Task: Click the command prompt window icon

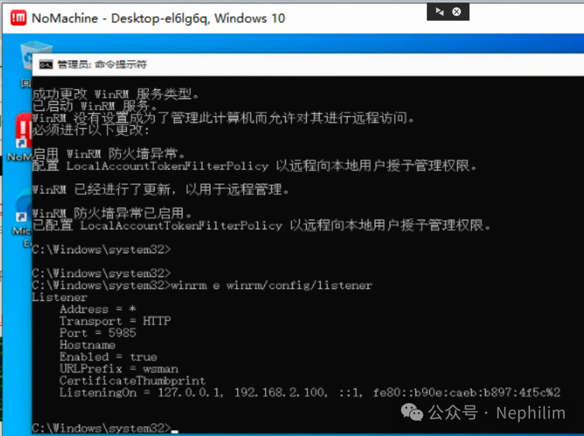Action: click(x=46, y=65)
